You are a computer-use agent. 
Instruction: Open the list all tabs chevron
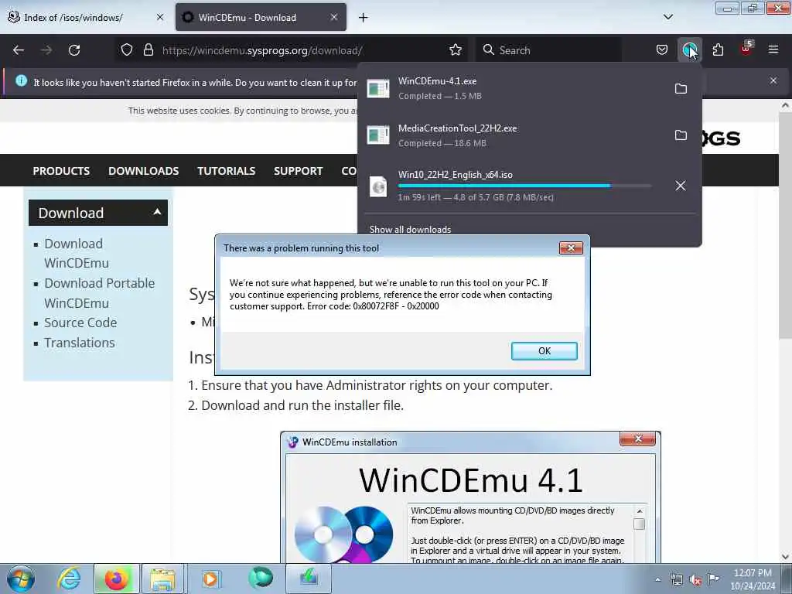pyautogui.click(x=667, y=17)
